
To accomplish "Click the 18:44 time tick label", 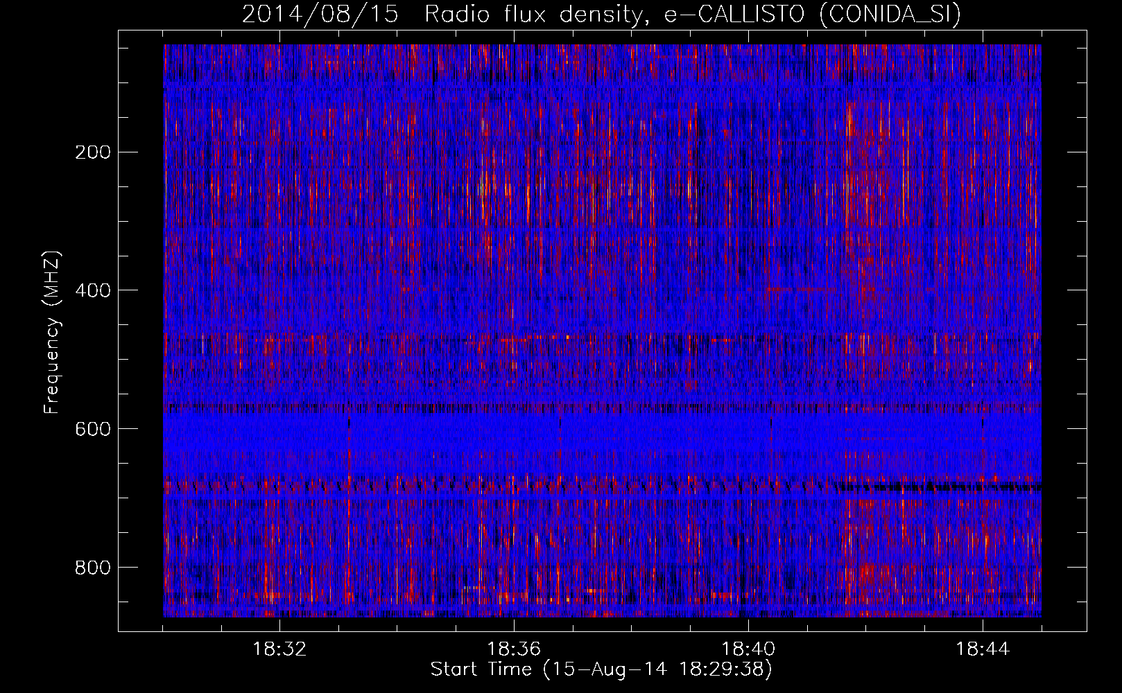I will point(983,649).
